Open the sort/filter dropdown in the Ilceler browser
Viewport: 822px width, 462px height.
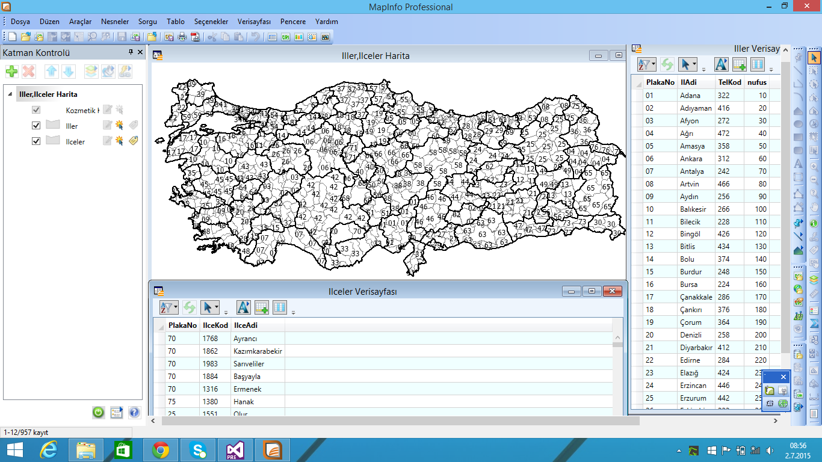coord(169,307)
